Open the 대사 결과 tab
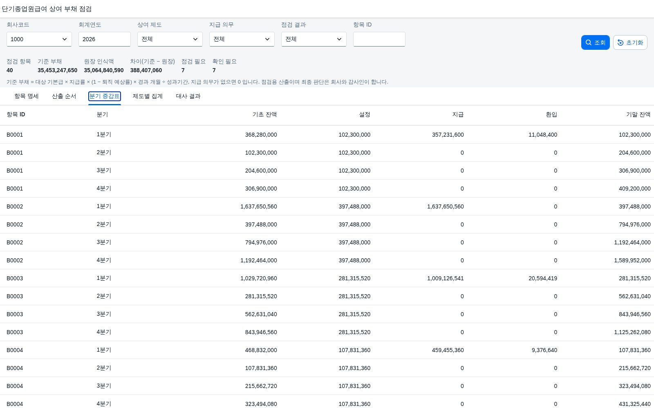The height and width of the screenshot is (408, 654). 188,96
